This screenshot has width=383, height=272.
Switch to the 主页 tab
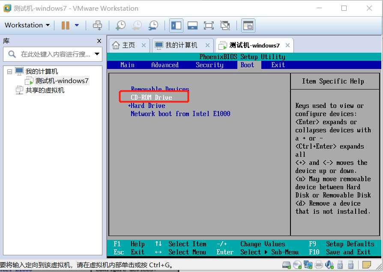click(x=129, y=45)
